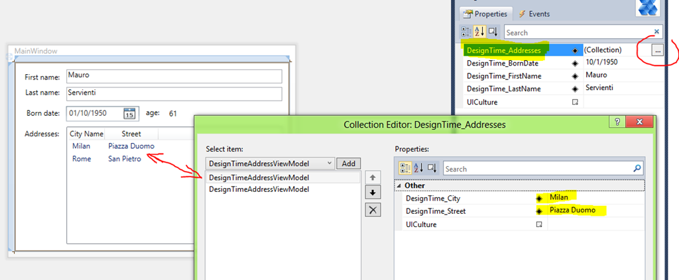The image size is (679, 280).
Task: Click Last name field in MainWindow
Action: pyautogui.click(x=174, y=93)
